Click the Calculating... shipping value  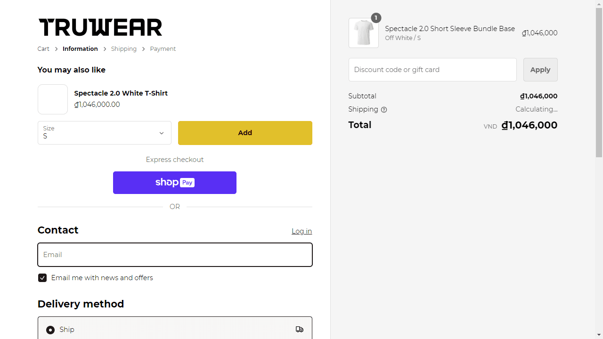(x=537, y=109)
